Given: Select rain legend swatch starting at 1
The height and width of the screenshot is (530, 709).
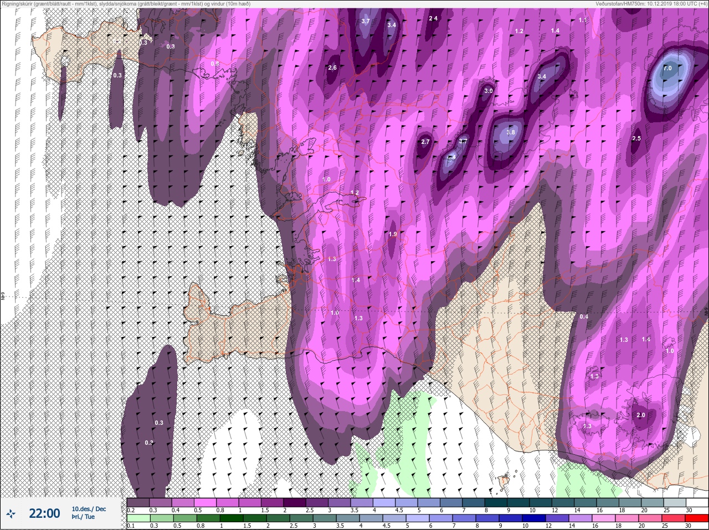Looking at the screenshot, I should pos(232,519).
